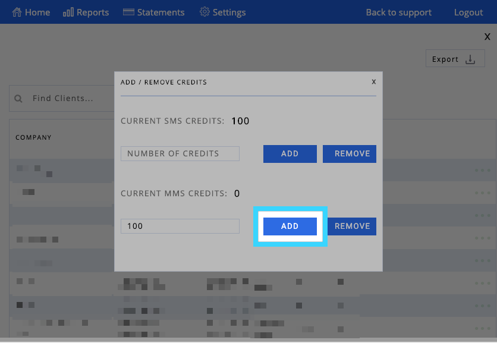The width and height of the screenshot is (497, 343).
Task: Click ADD for SMS credits
Action: [x=290, y=154]
